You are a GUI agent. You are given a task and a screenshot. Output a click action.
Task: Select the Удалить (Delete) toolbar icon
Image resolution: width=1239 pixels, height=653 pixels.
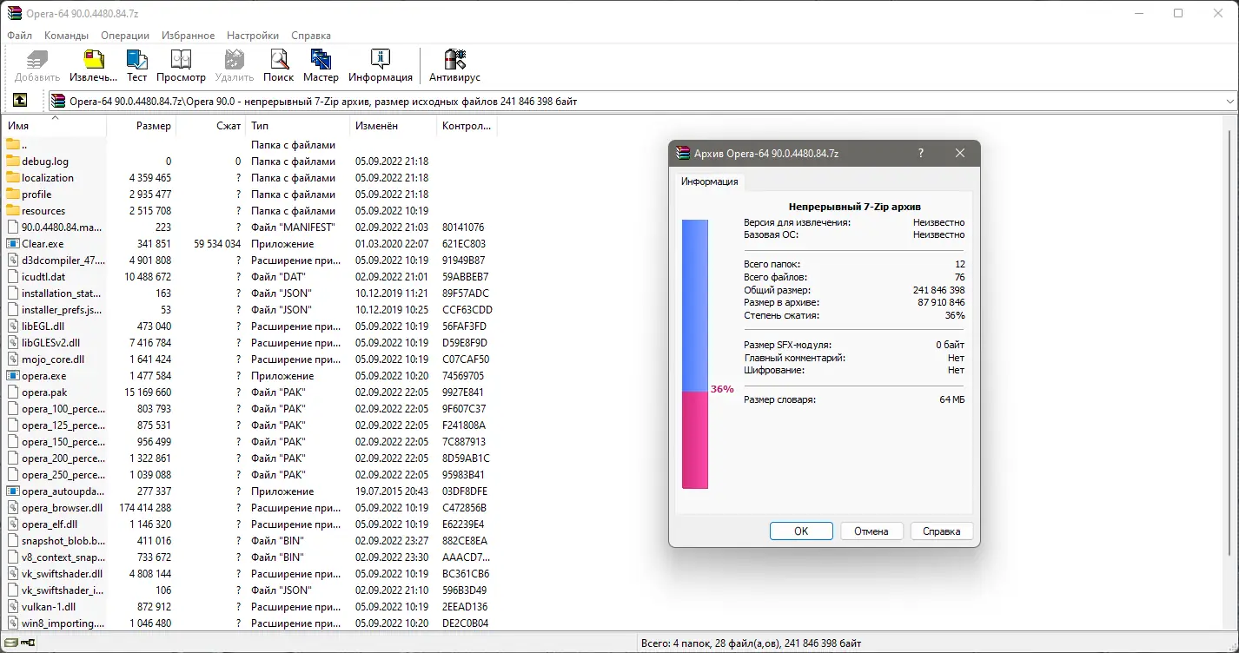(233, 65)
